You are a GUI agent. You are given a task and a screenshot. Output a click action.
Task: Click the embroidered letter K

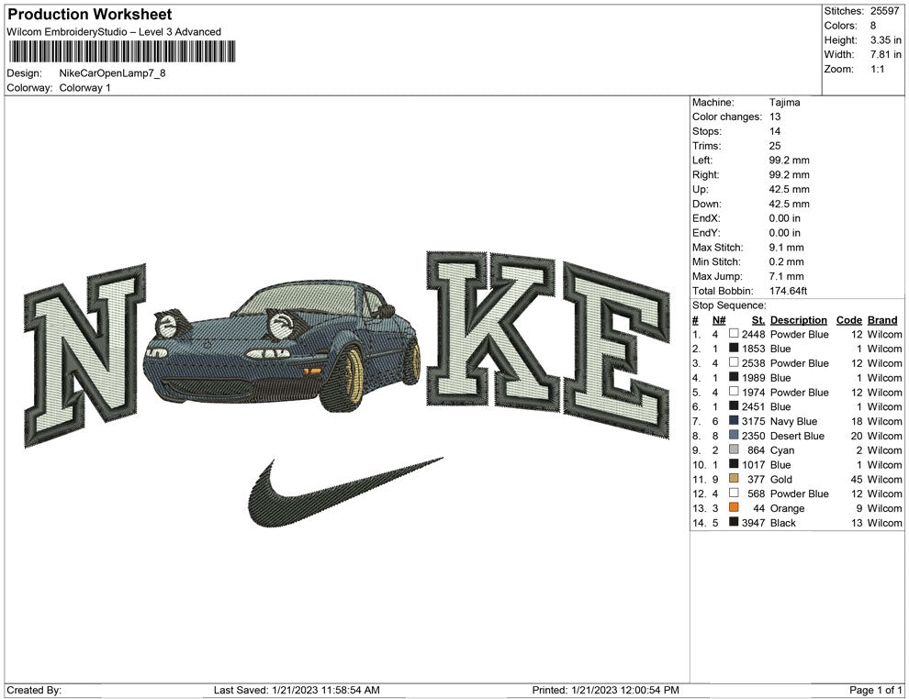click(x=491, y=330)
